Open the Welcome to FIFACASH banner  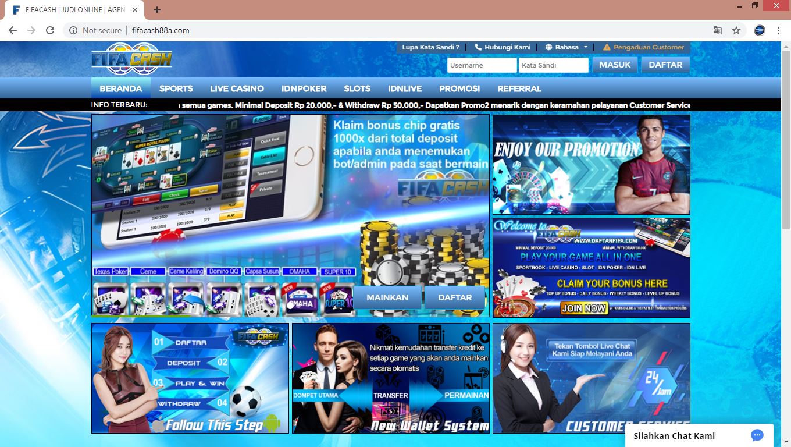coord(592,268)
